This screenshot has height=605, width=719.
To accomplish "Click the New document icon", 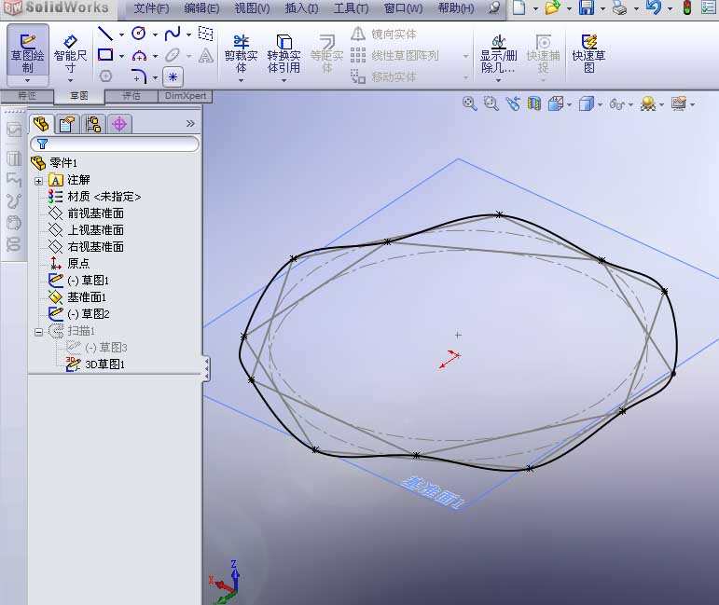I will point(519,7).
